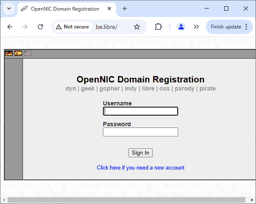This screenshot has height=204, width=256.
Task: Open the Chrome profile avatar icon
Action: tap(181, 27)
